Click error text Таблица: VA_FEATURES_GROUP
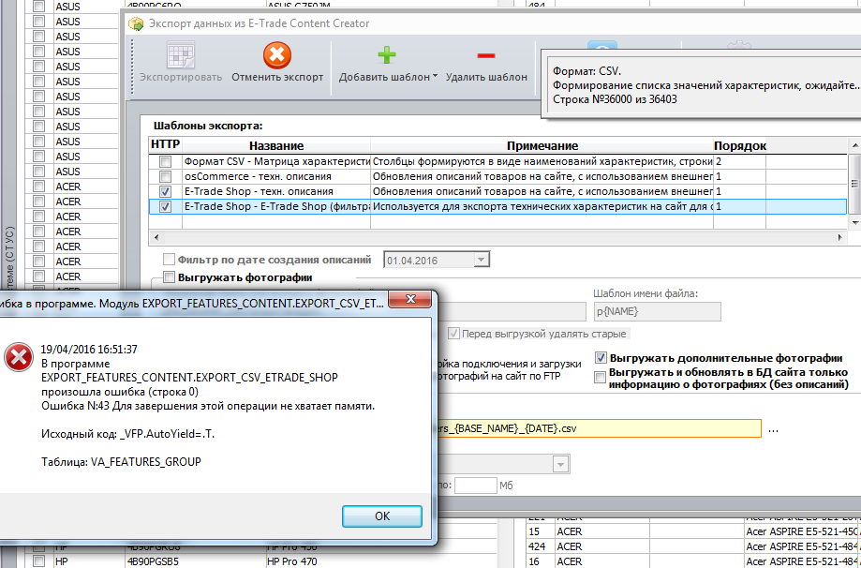 coord(122,462)
